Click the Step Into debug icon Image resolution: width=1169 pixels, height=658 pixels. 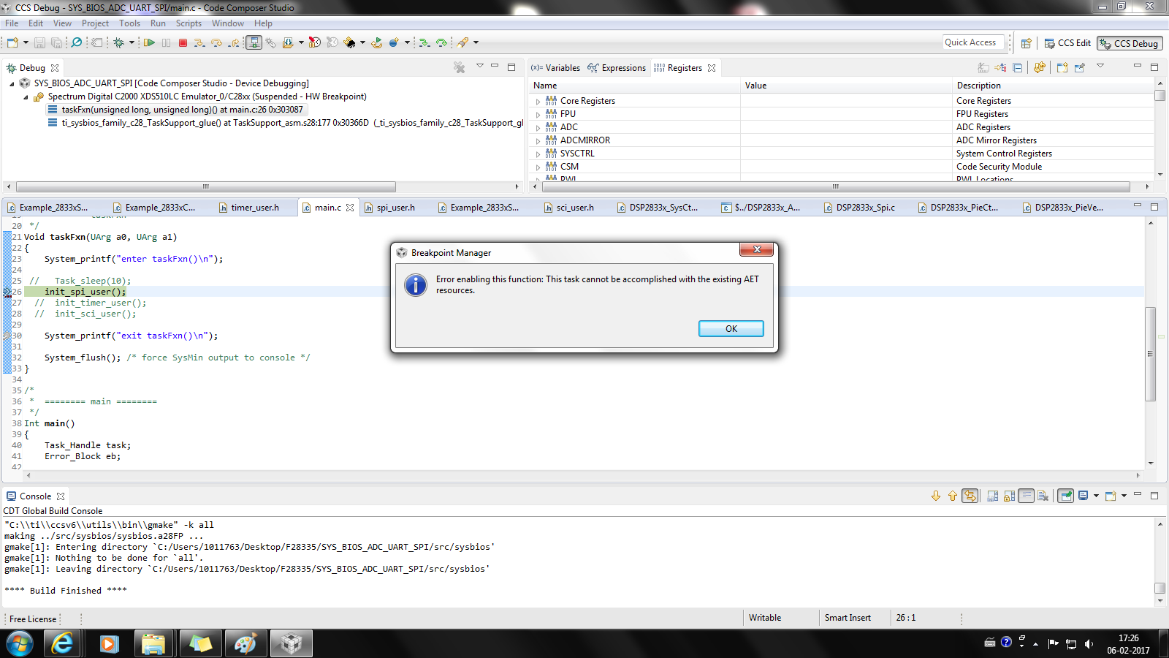click(x=200, y=42)
